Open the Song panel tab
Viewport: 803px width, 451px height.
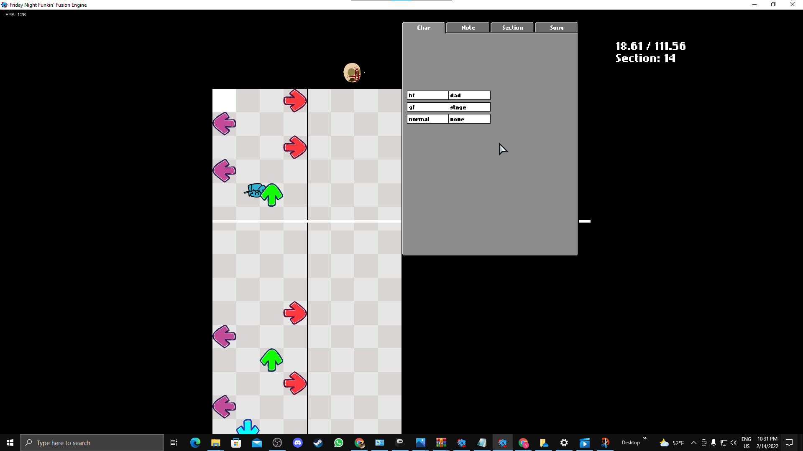pyautogui.click(x=557, y=28)
